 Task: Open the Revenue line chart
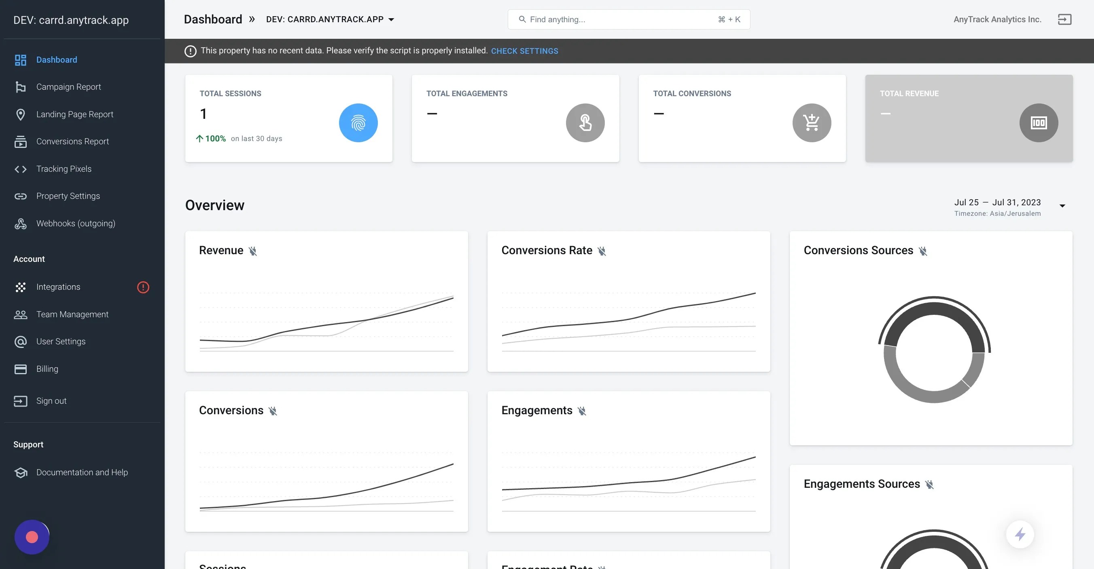coord(326,322)
